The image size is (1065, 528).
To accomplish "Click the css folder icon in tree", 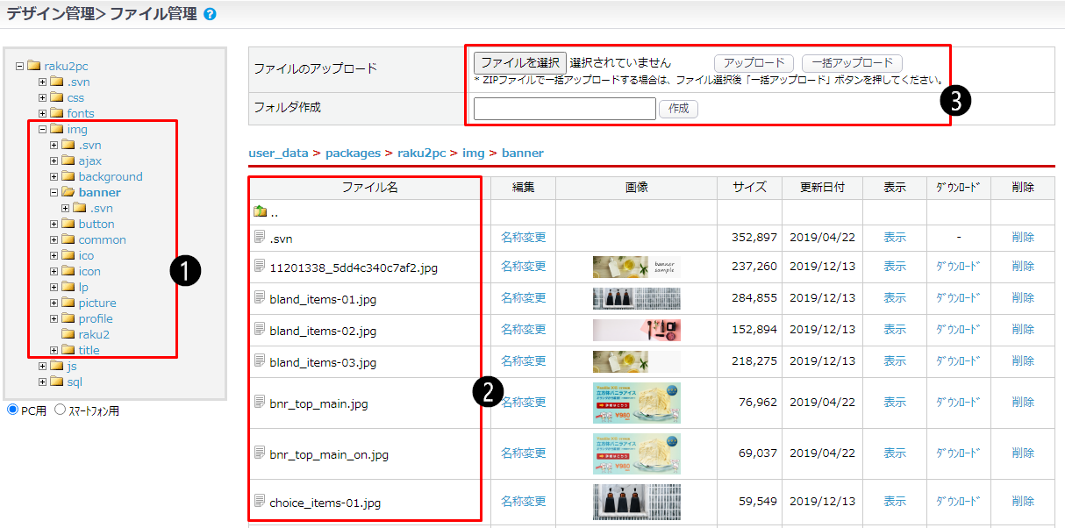I will 57,97.
